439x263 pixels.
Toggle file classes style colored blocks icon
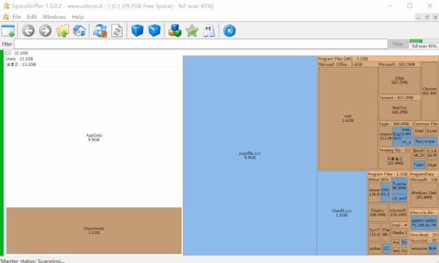coord(175,30)
